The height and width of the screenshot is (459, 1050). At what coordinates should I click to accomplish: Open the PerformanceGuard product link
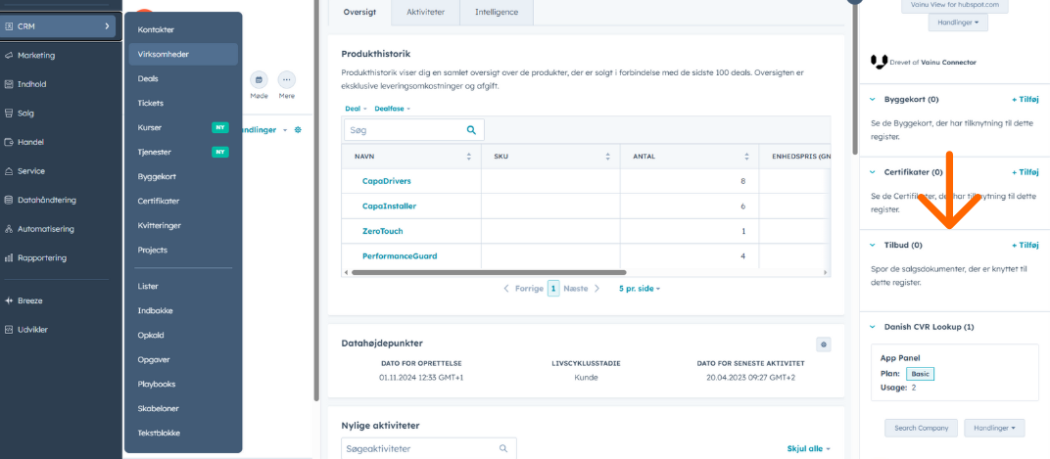pos(400,255)
